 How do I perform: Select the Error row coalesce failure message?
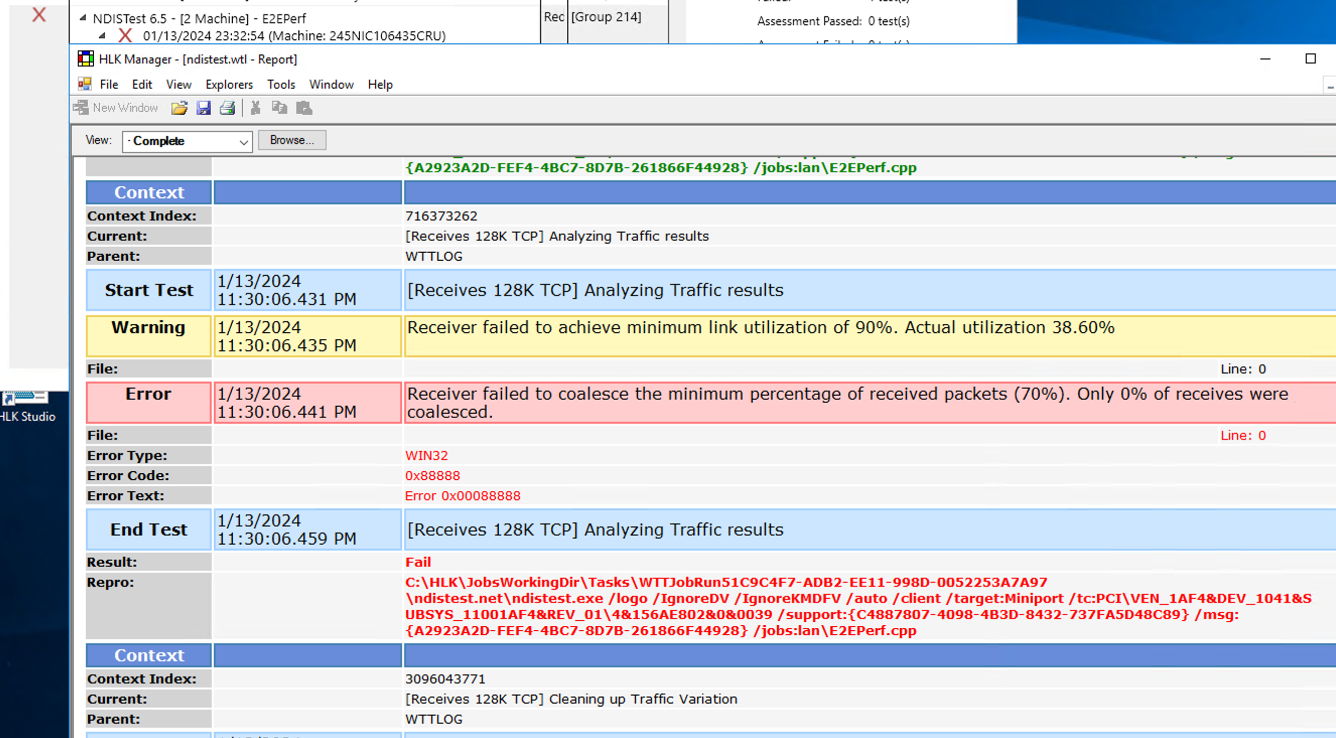847,403
